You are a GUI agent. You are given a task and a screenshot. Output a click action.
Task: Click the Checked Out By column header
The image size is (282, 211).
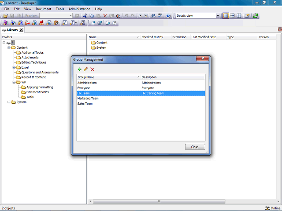[156, 37]
